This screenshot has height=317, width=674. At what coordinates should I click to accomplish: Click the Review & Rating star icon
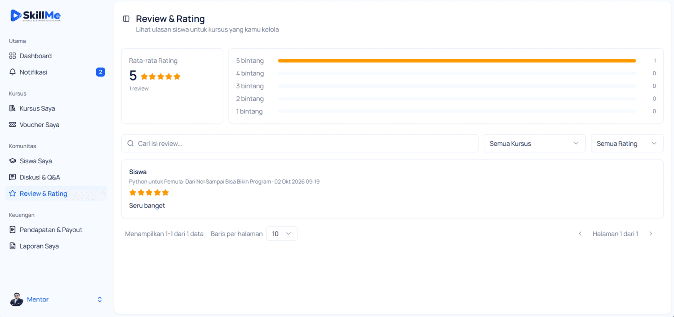(x=12, y=193)
